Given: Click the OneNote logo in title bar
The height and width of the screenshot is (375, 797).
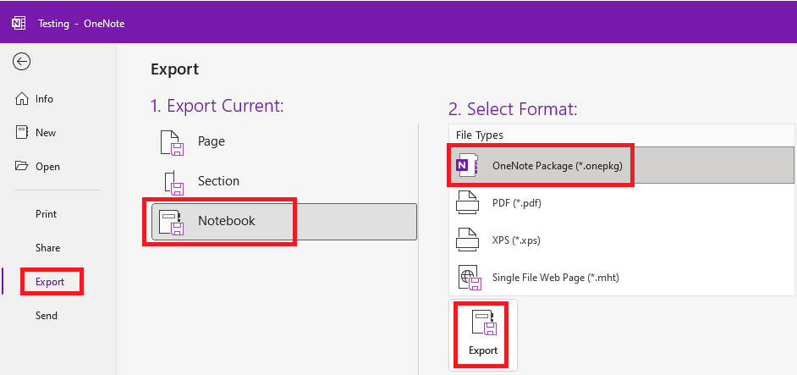Looking at the screenshot, I should (x=18, y=23).
